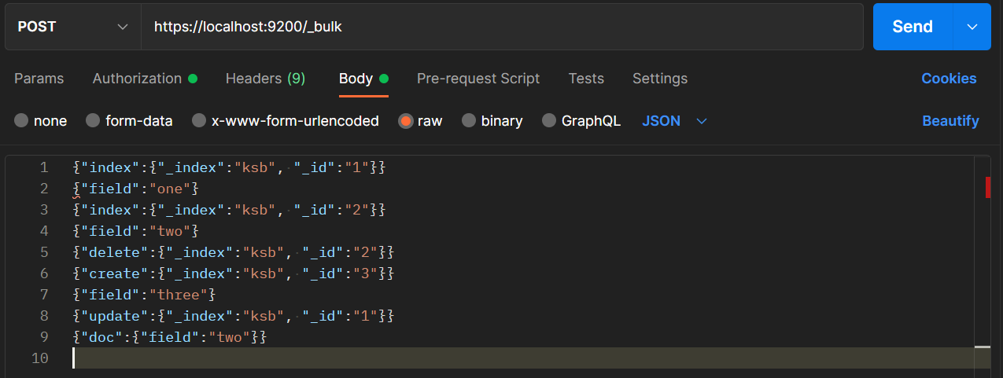Open the POST method dropdown
This screenshot has height=378, width=1003.
[73, 27]
